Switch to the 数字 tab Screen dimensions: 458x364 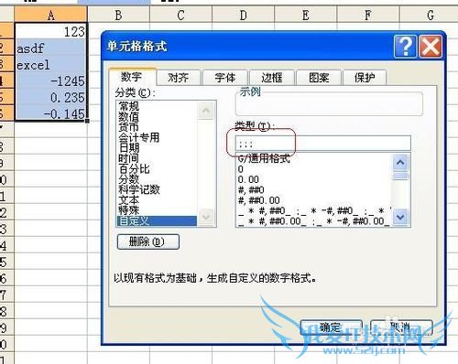(x=132, y=77)
